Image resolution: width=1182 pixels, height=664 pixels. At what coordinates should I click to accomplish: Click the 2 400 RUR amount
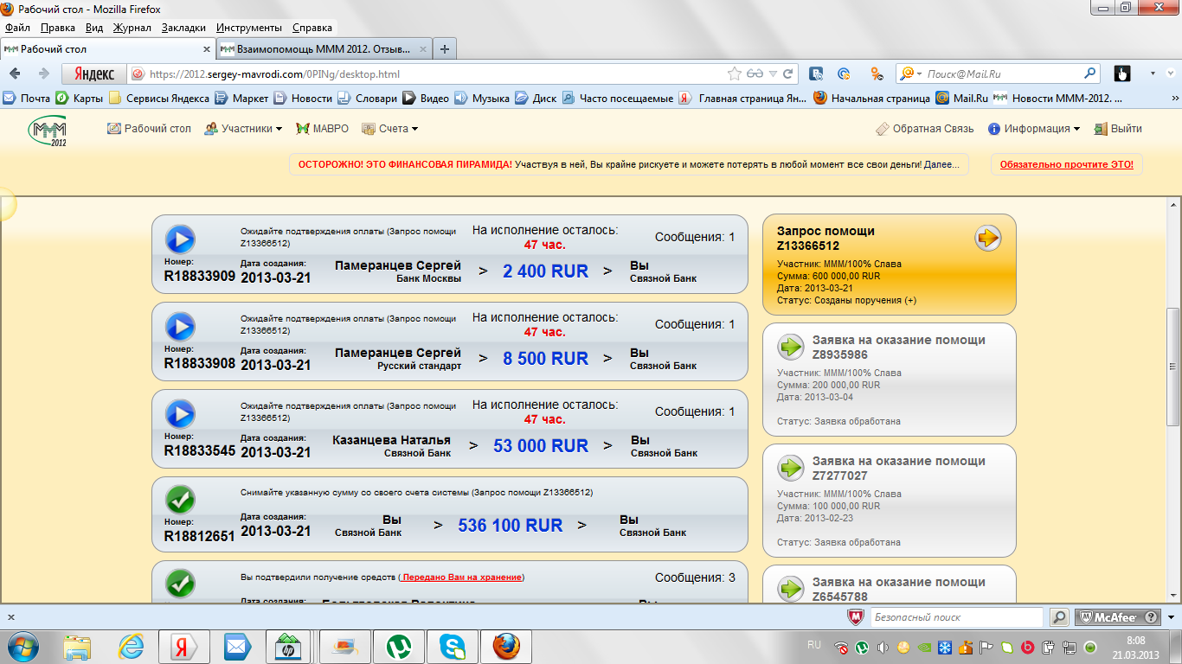(545, 271)
